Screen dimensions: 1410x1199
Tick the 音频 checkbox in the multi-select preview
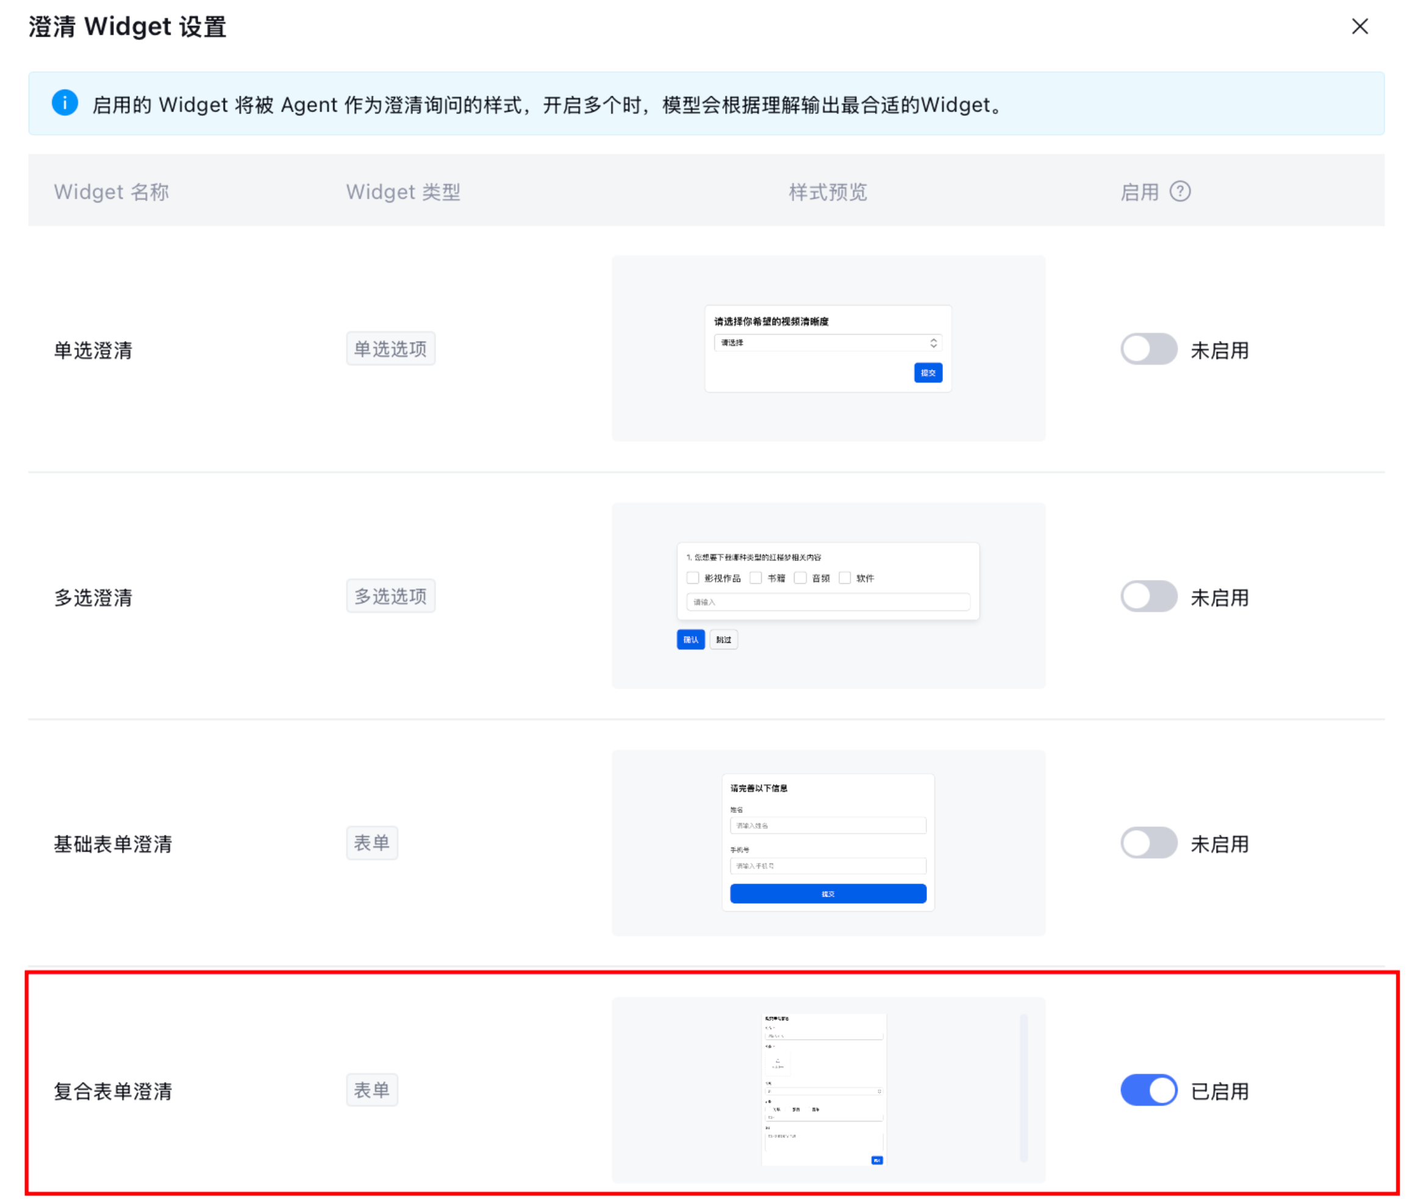pyautogui.click(x=801, y=578)
